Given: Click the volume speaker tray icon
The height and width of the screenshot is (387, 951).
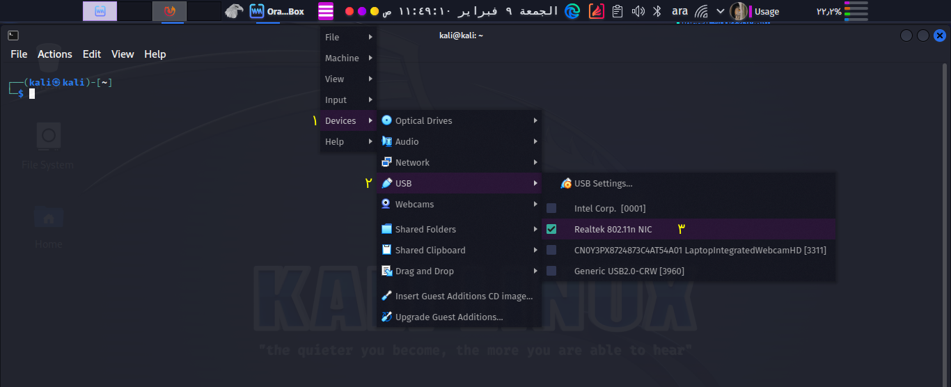Looking at the screenshot, I should [638, 11].
